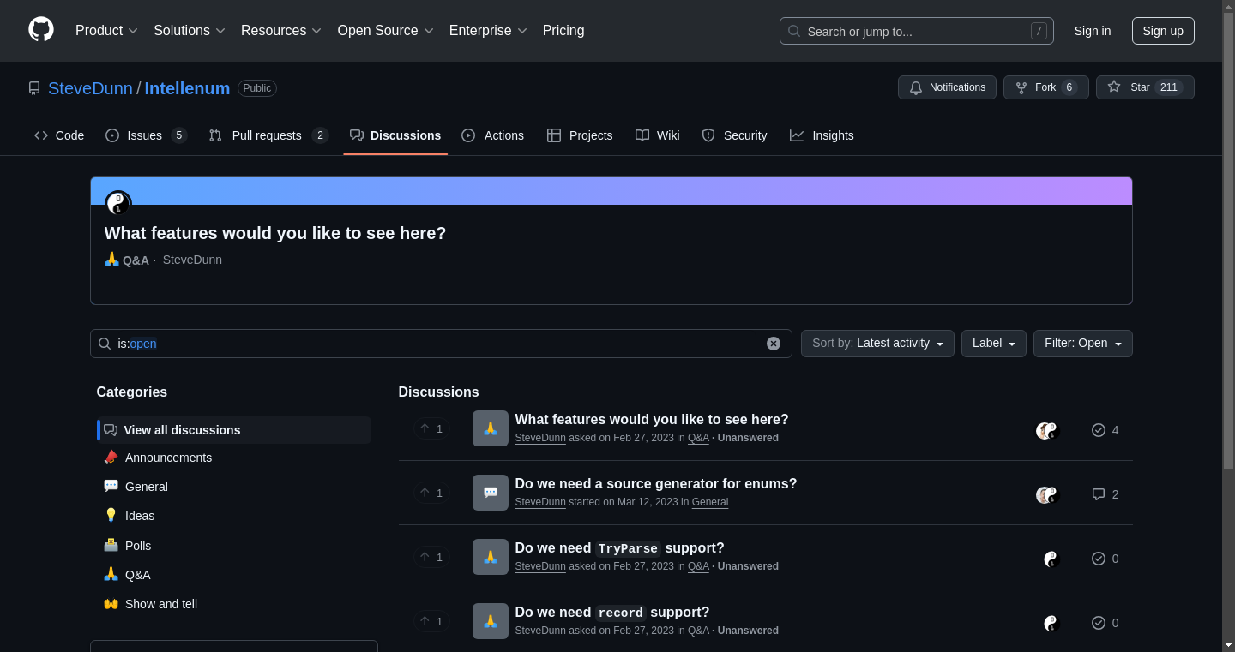This screenshot has height=652, width=1235.
Task: Click the speech icon beside source generator discussion
Action: (x=491, y=493)
